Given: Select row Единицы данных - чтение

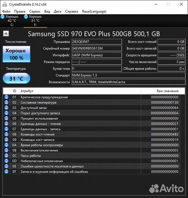Looking at the screenshot, I should (91, 124).
